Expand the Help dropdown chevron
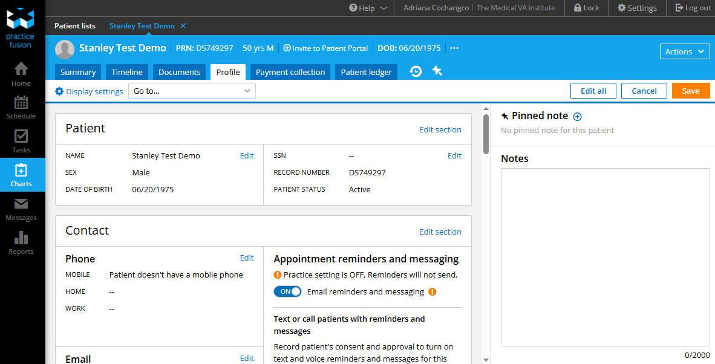The width and height of the screenshot is (715, 364). click(x=384, y=8)
